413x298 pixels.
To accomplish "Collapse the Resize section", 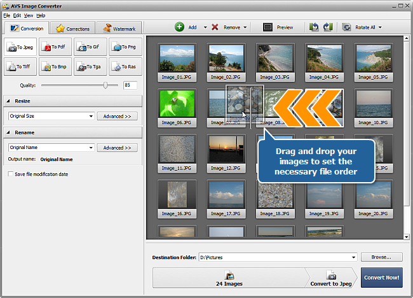I will (8, 101).
